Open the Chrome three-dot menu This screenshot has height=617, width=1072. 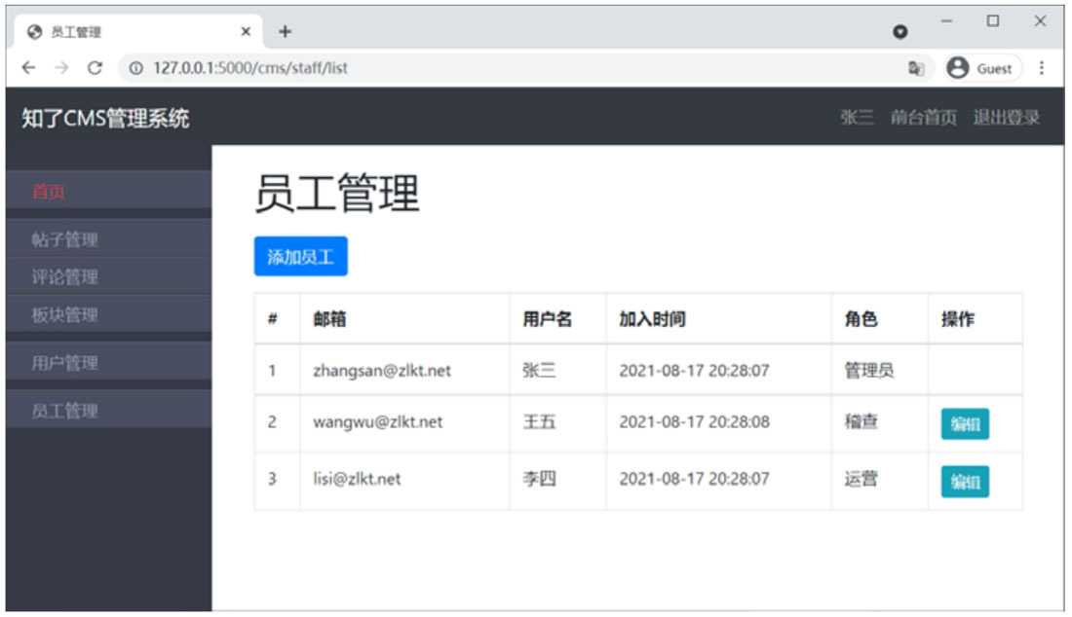click(x=1041, y=68)
